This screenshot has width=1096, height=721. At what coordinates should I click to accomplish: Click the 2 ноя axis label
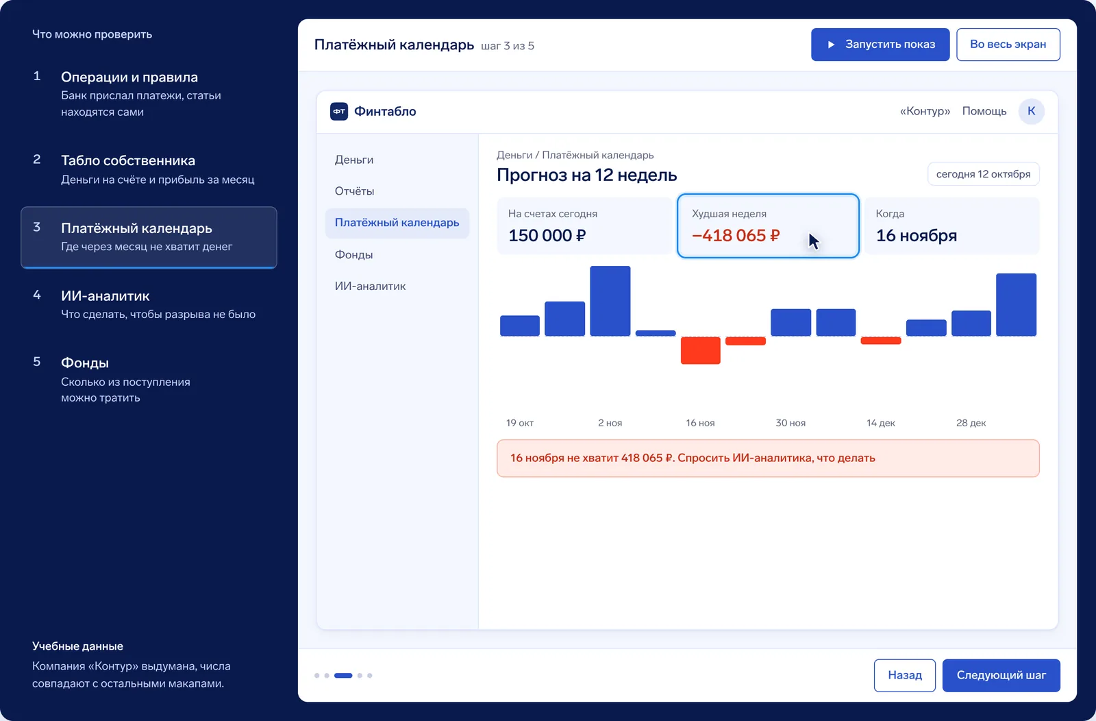tap(610, 423)
